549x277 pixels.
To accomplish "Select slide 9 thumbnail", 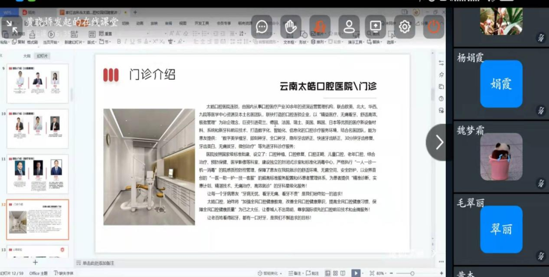I will click(x=38, y=83).
